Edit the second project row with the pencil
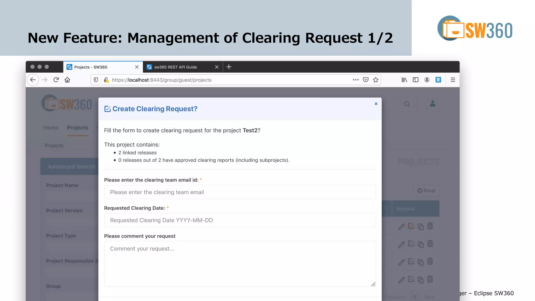This screenshot has height=301, width=535. (x=401, y=245)
